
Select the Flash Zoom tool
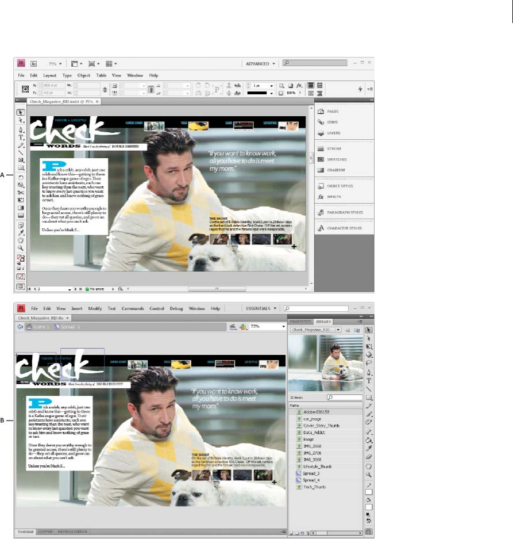[x=369, y=475]
